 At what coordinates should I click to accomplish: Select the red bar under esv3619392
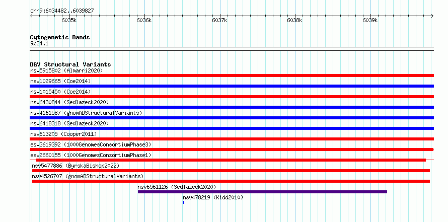click(x=232, y=150)
